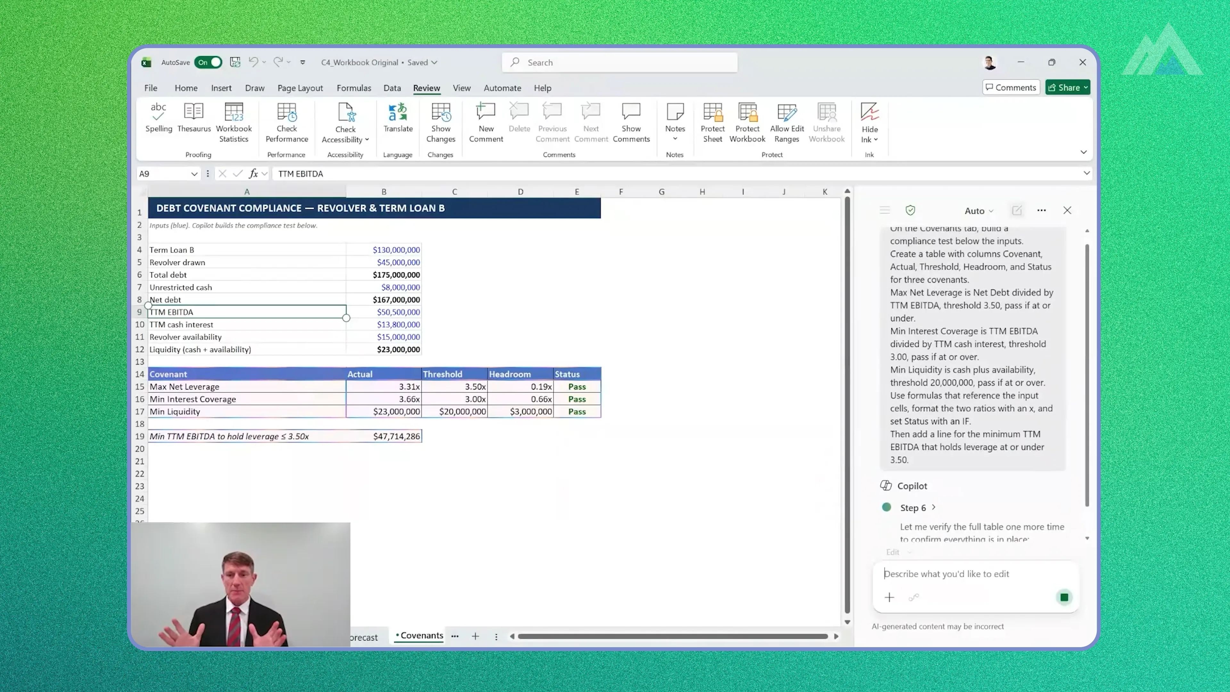Image resolution: width=1230 pixels, height=692 pixels.
Task: Add a new worksheet tab
Action: (x=475, y=636)
